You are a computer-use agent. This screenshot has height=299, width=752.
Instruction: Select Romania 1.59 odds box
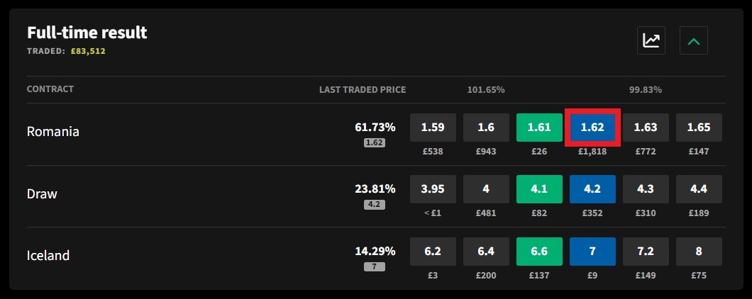433,128
